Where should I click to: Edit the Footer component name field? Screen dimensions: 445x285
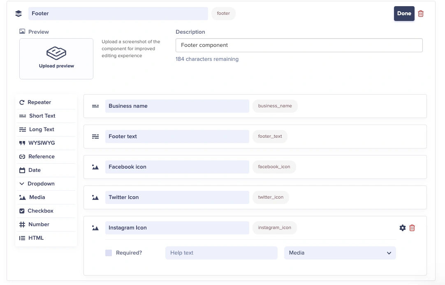tap(118, 14)
